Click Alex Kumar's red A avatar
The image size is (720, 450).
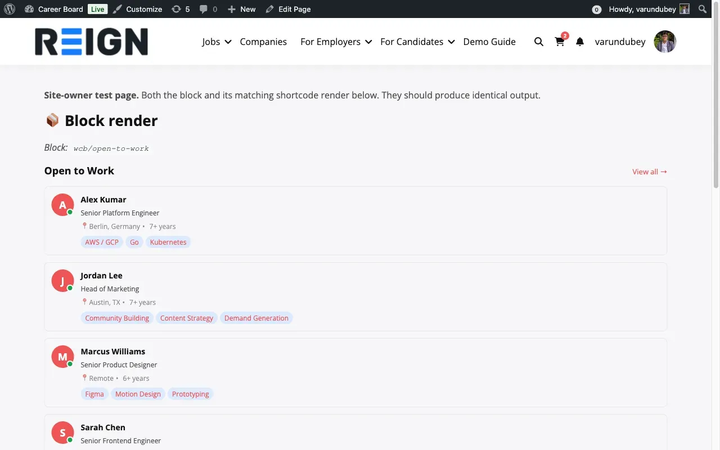(x=62, y=205)
